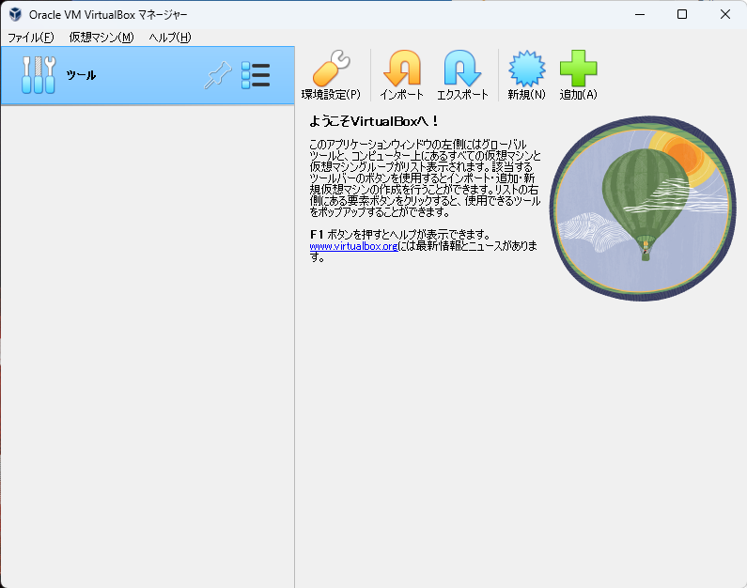Click the インポート import appliance icon
Image resolution: width=747 pixels, height=588 pixels.
[401, 75]
